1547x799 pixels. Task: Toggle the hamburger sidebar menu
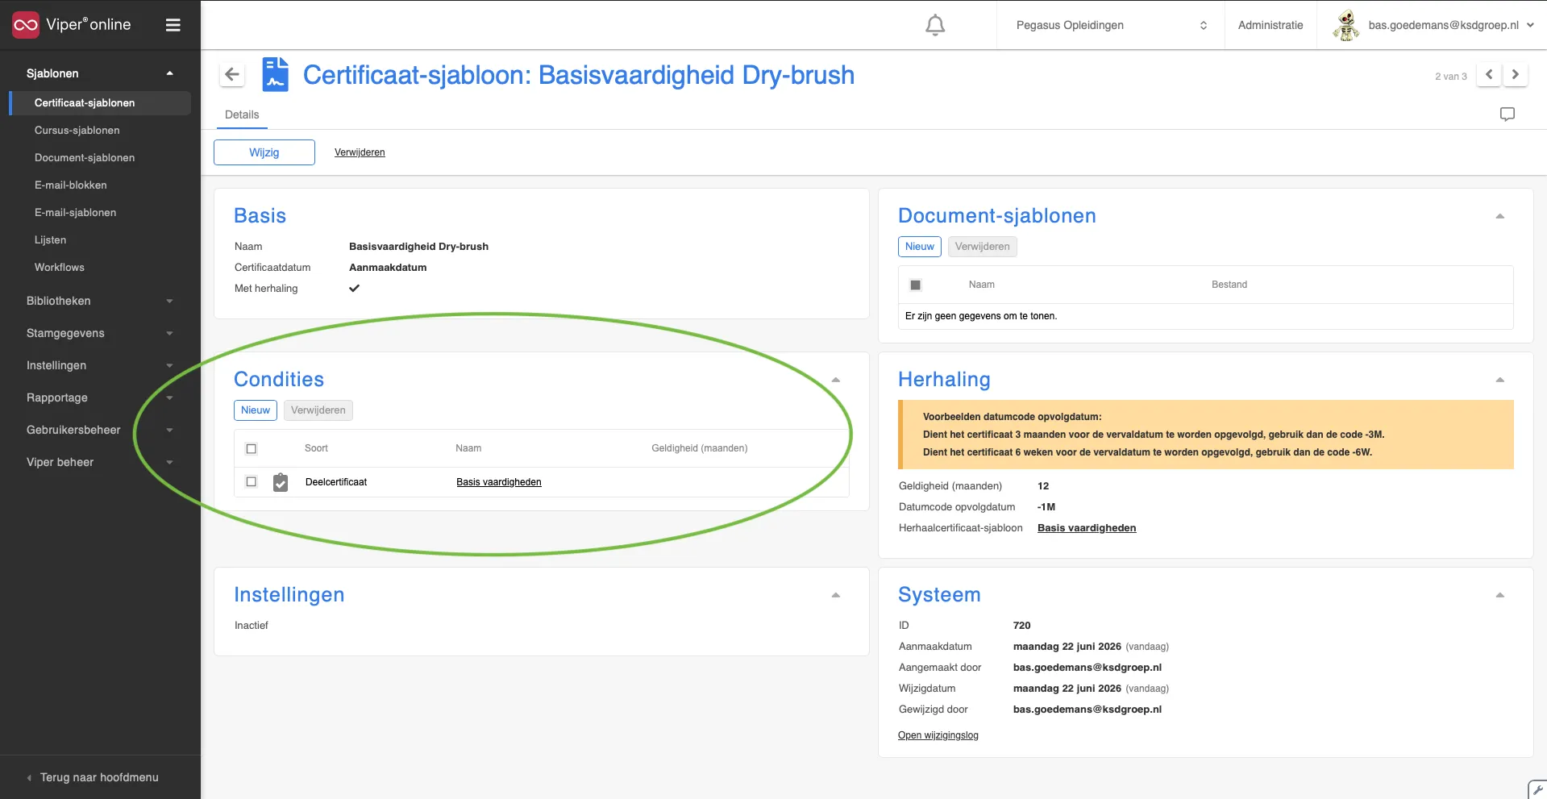coord(173,25)
